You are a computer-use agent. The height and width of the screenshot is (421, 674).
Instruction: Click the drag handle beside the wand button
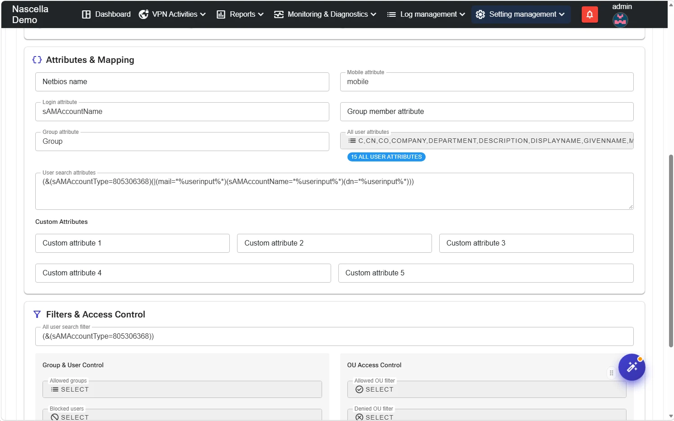point(611,373)
